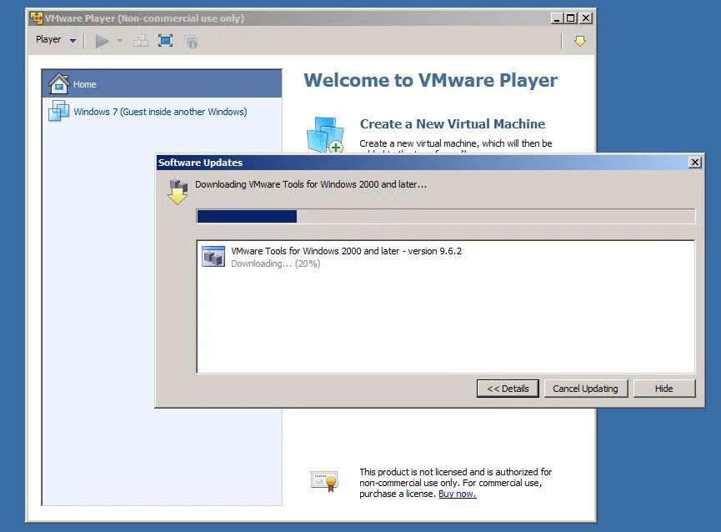Click the Home house icon
Viewport: 721px width, 532px height.
[59, 83]
